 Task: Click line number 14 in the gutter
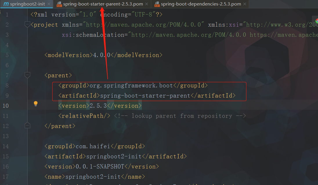point(6,146)
